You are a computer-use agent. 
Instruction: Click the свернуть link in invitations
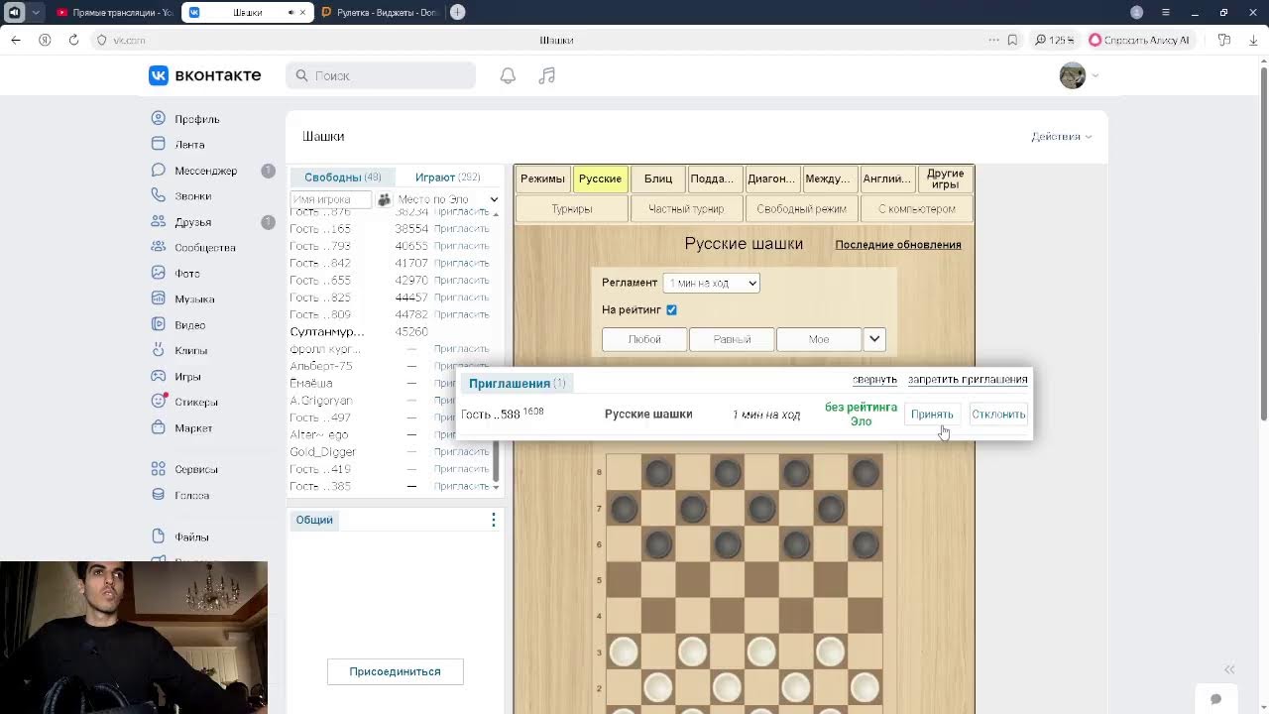874,380
